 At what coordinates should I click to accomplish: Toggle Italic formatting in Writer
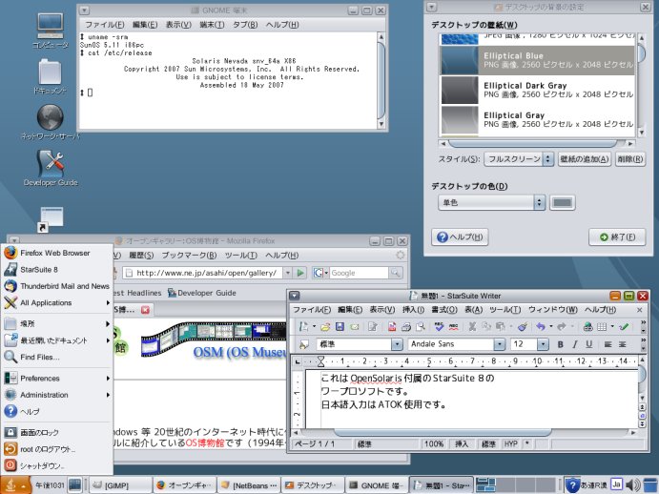coord(574,344)
